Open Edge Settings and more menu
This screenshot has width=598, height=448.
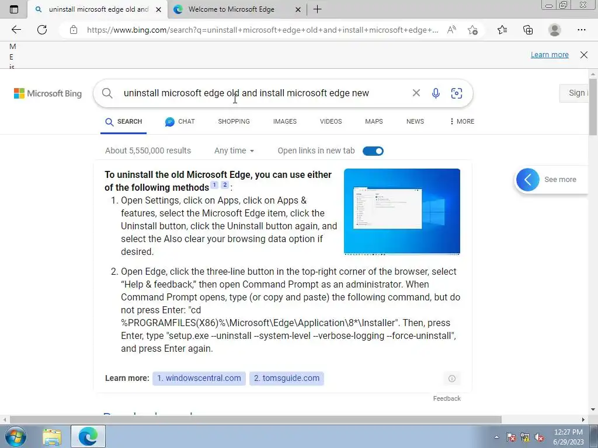coord(581,30)
